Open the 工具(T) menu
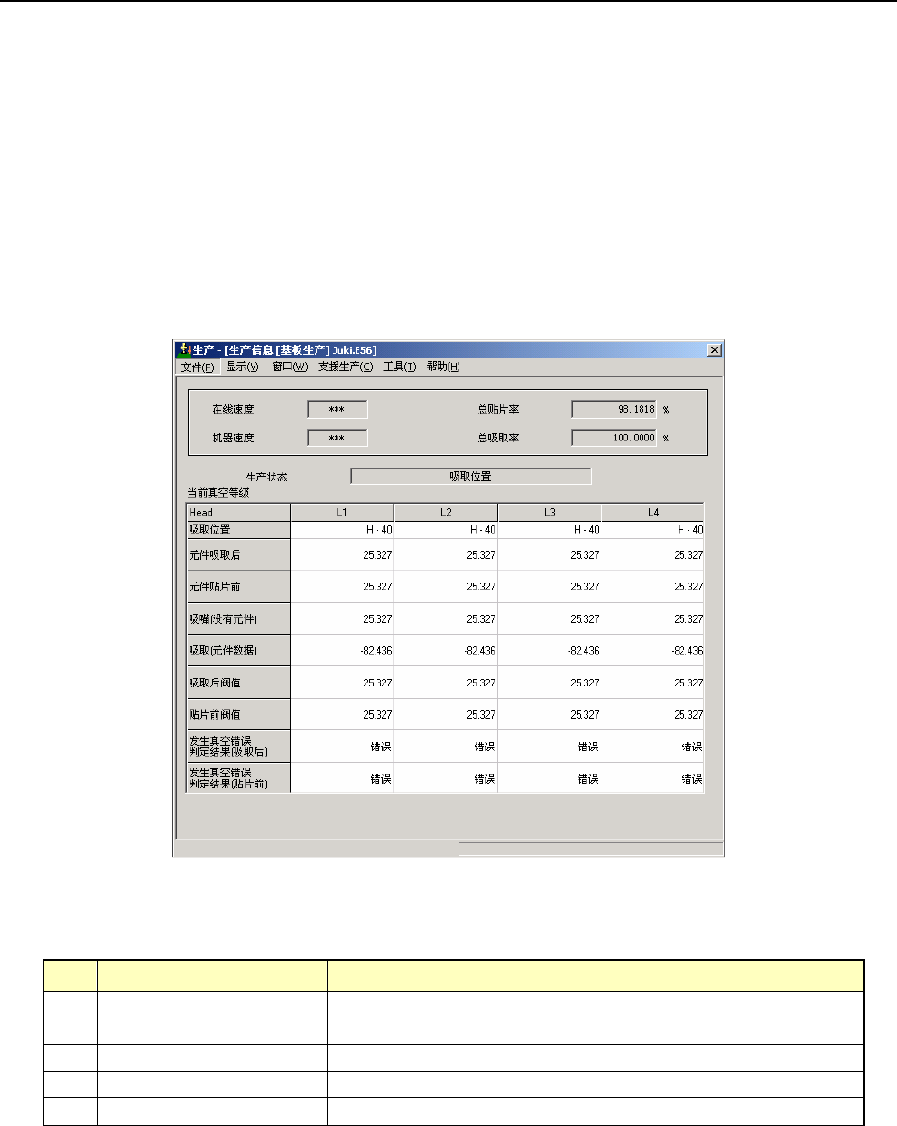Viewport: 897px width, 1126px height. 399,366
